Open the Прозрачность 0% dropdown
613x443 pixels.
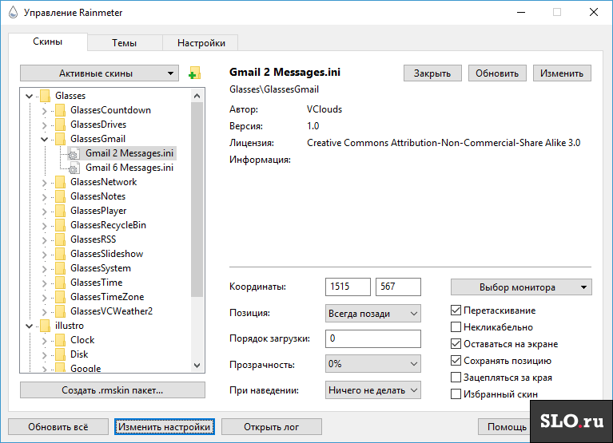373,364
